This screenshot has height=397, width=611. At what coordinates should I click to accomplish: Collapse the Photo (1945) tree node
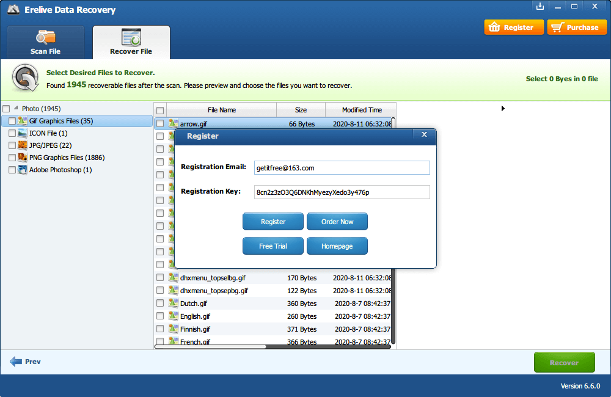pos(16,108)
